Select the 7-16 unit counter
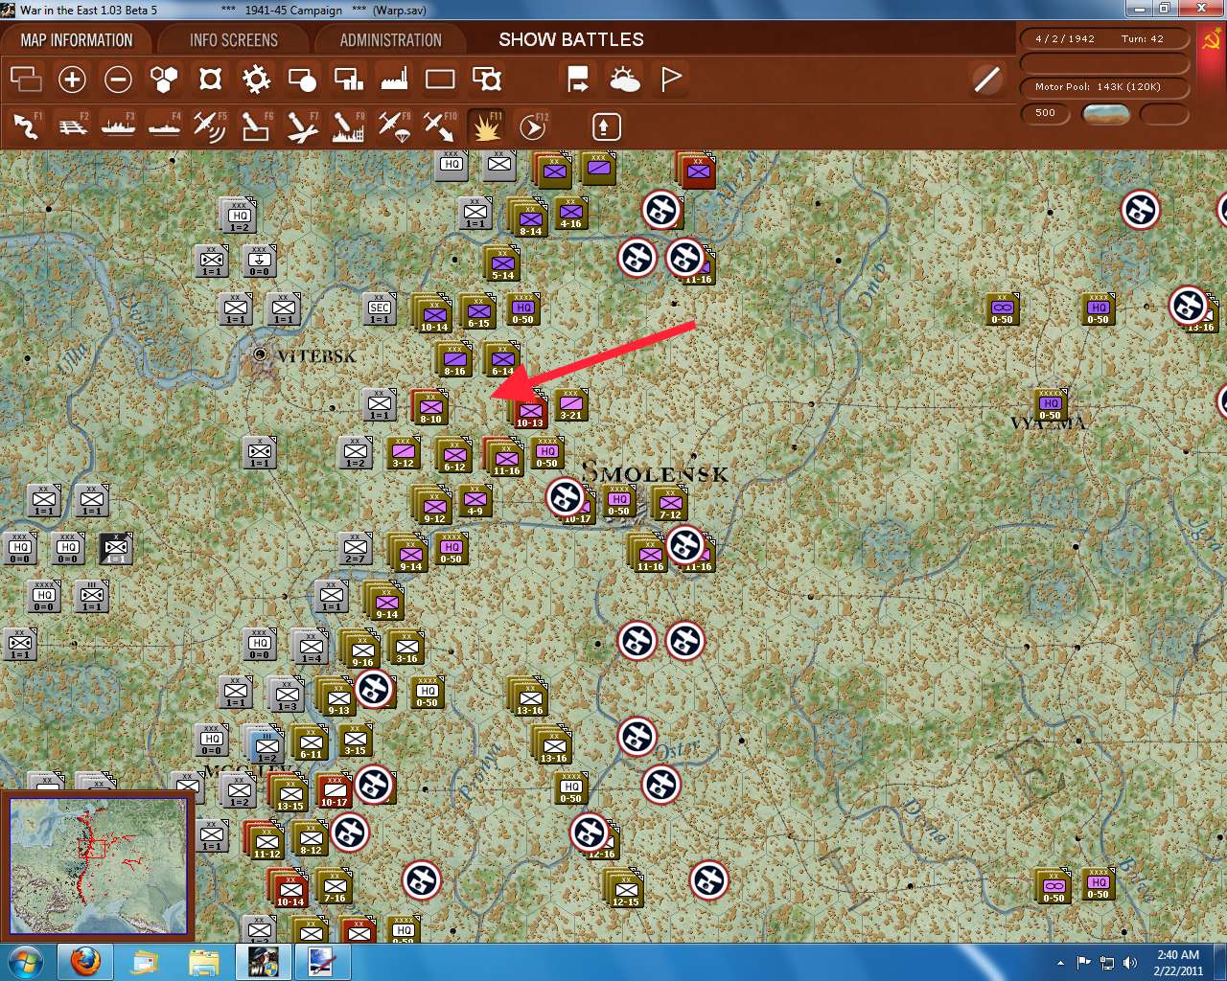The width and height of the screenshot is (1227, 981). pos(335,887)
